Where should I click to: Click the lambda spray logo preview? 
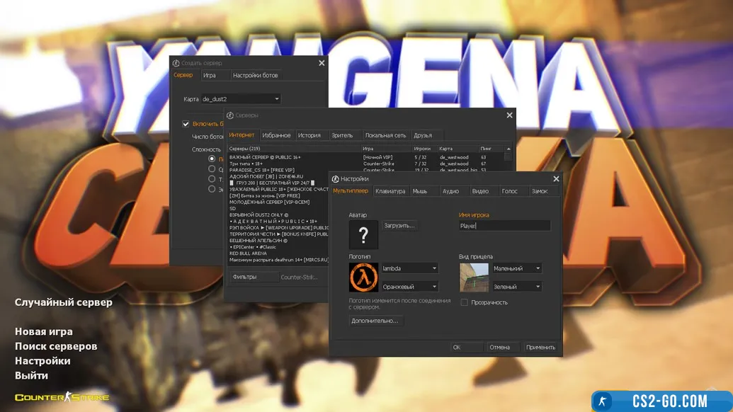pos(363,277)
